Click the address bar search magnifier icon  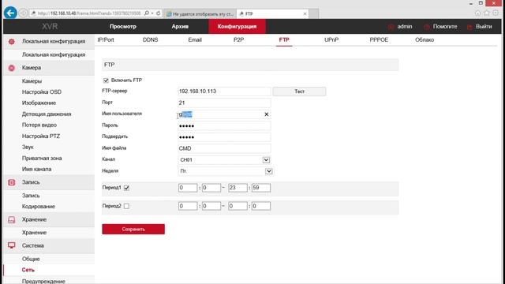[147, 13]
